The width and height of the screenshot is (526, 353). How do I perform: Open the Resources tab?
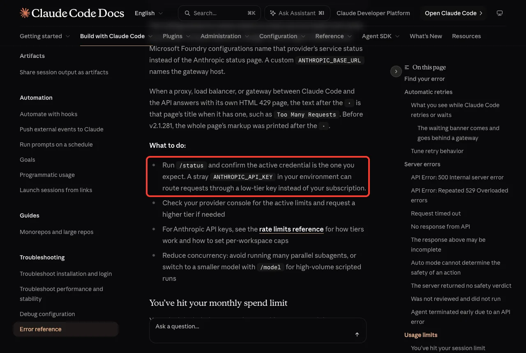(x=466, y=36)
